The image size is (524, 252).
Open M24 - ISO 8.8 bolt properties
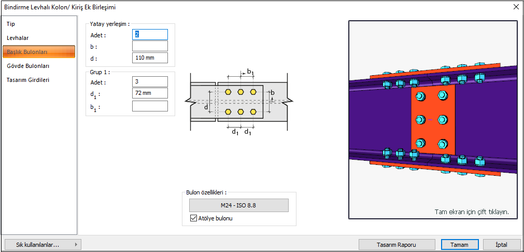tap(238, 205)
